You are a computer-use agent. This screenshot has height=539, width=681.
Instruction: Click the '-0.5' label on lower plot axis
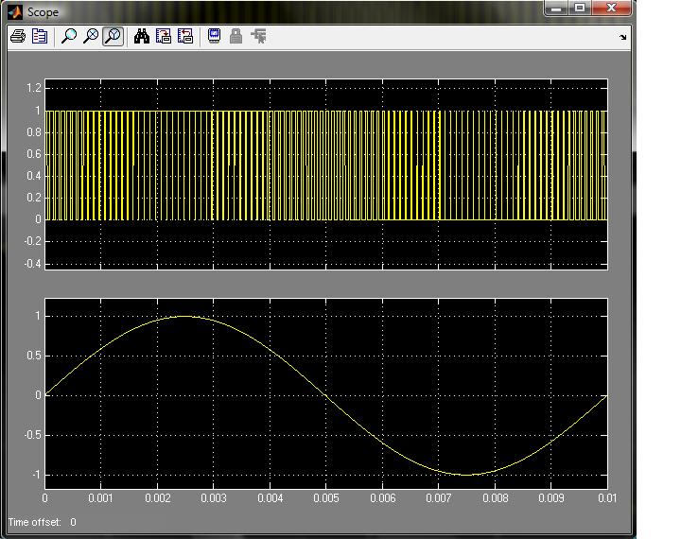pyautogui.click(x=32, y=435)
